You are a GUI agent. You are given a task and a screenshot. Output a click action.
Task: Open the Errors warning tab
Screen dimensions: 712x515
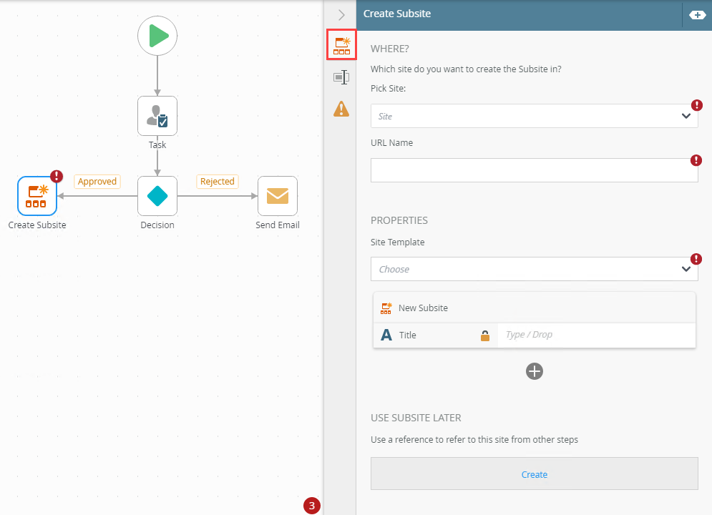341,109
